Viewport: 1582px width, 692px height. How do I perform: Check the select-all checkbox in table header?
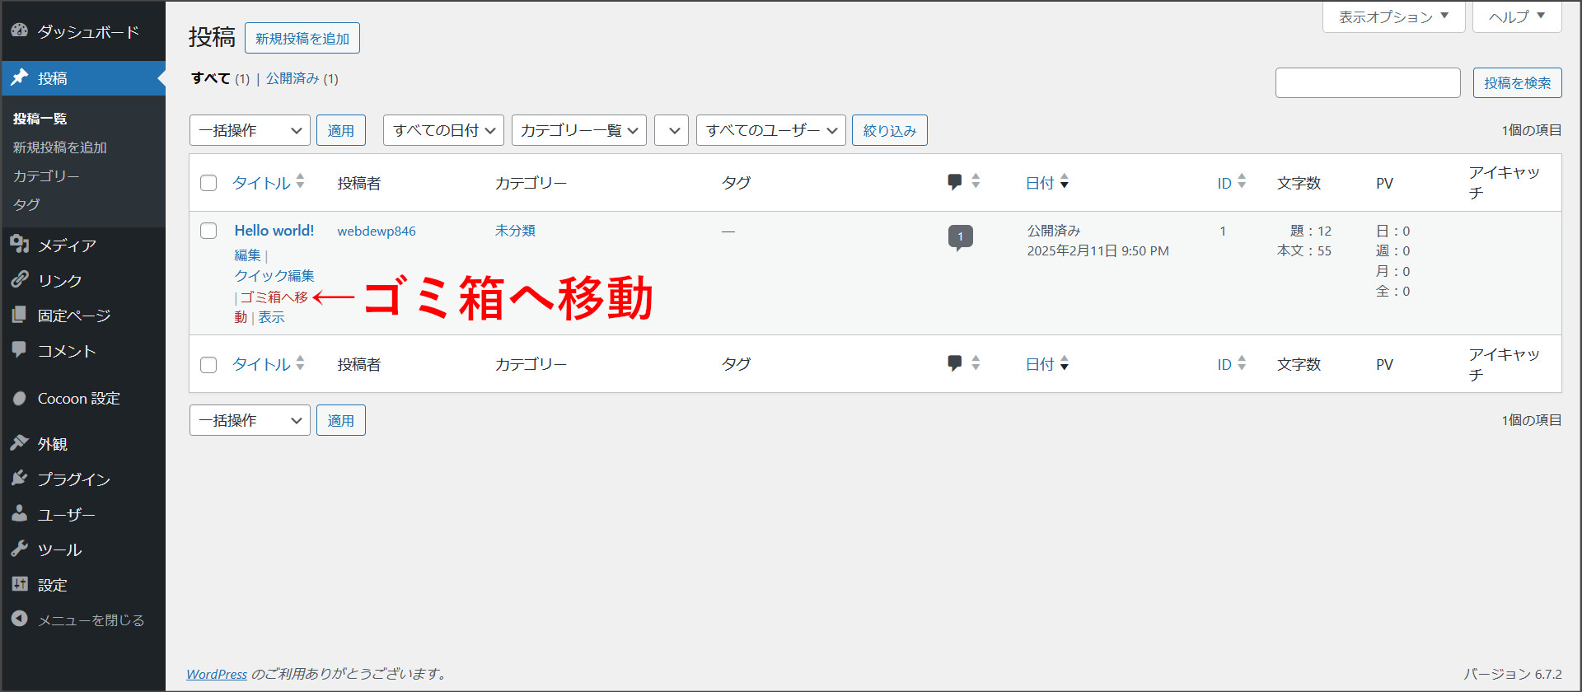tap(208, 183)
